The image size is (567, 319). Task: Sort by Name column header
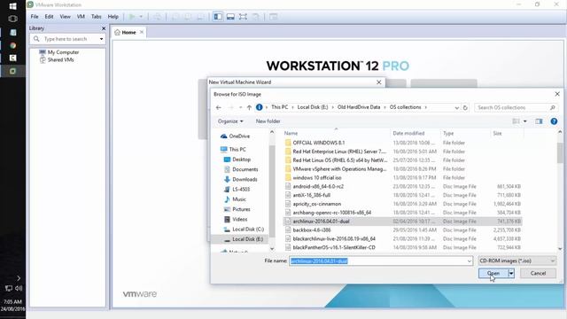[x=291, y=133]
